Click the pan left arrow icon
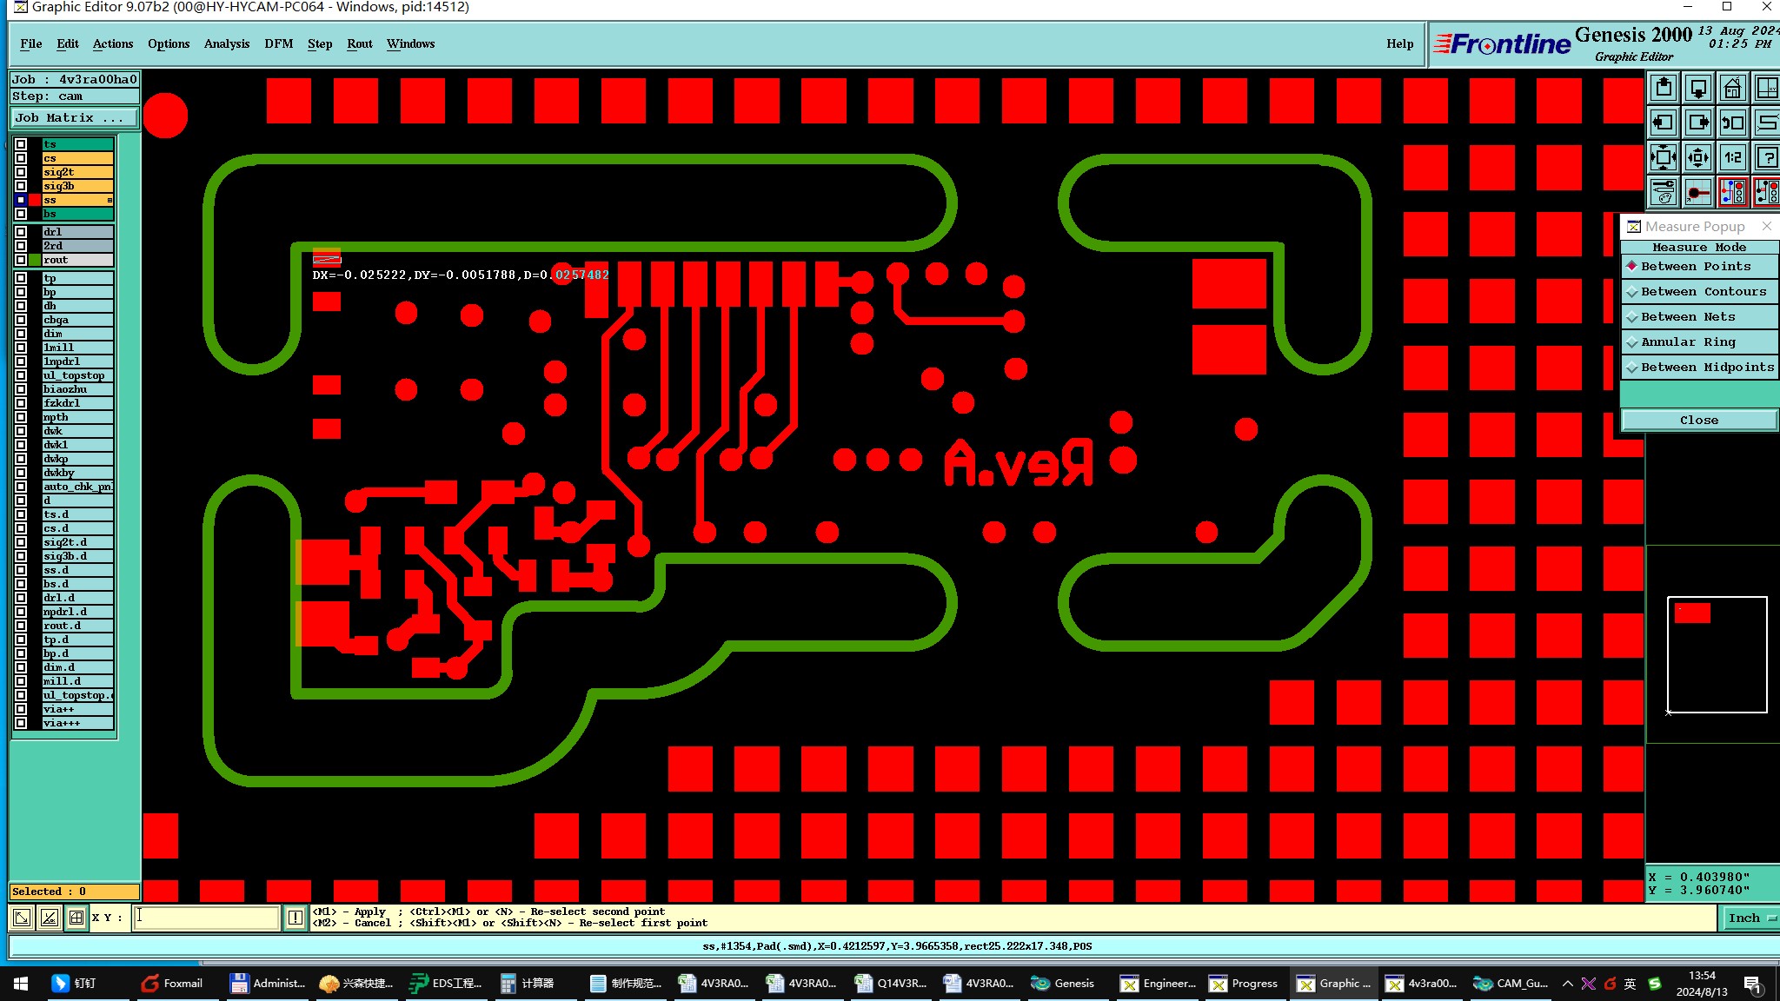Screen dimensions: 1780x1001 click(1663, 123)
